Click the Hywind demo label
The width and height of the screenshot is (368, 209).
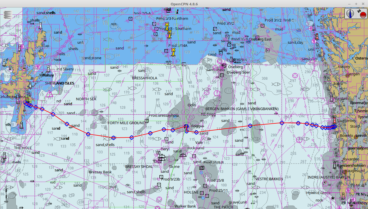[318, 193]
